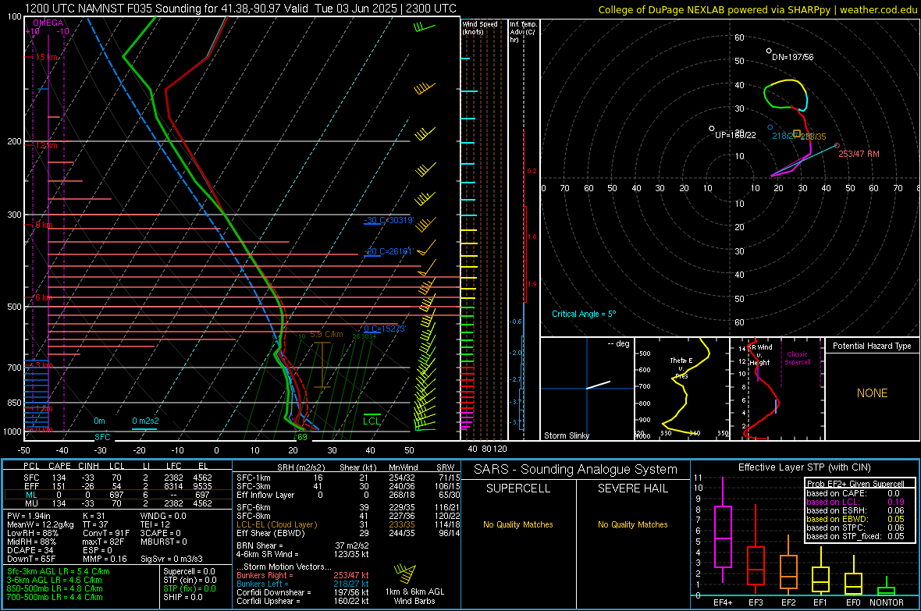Screen dimensions: 921x611
Task: Click the 0 C=15273' freezing level label
Action: coord(385,329)
